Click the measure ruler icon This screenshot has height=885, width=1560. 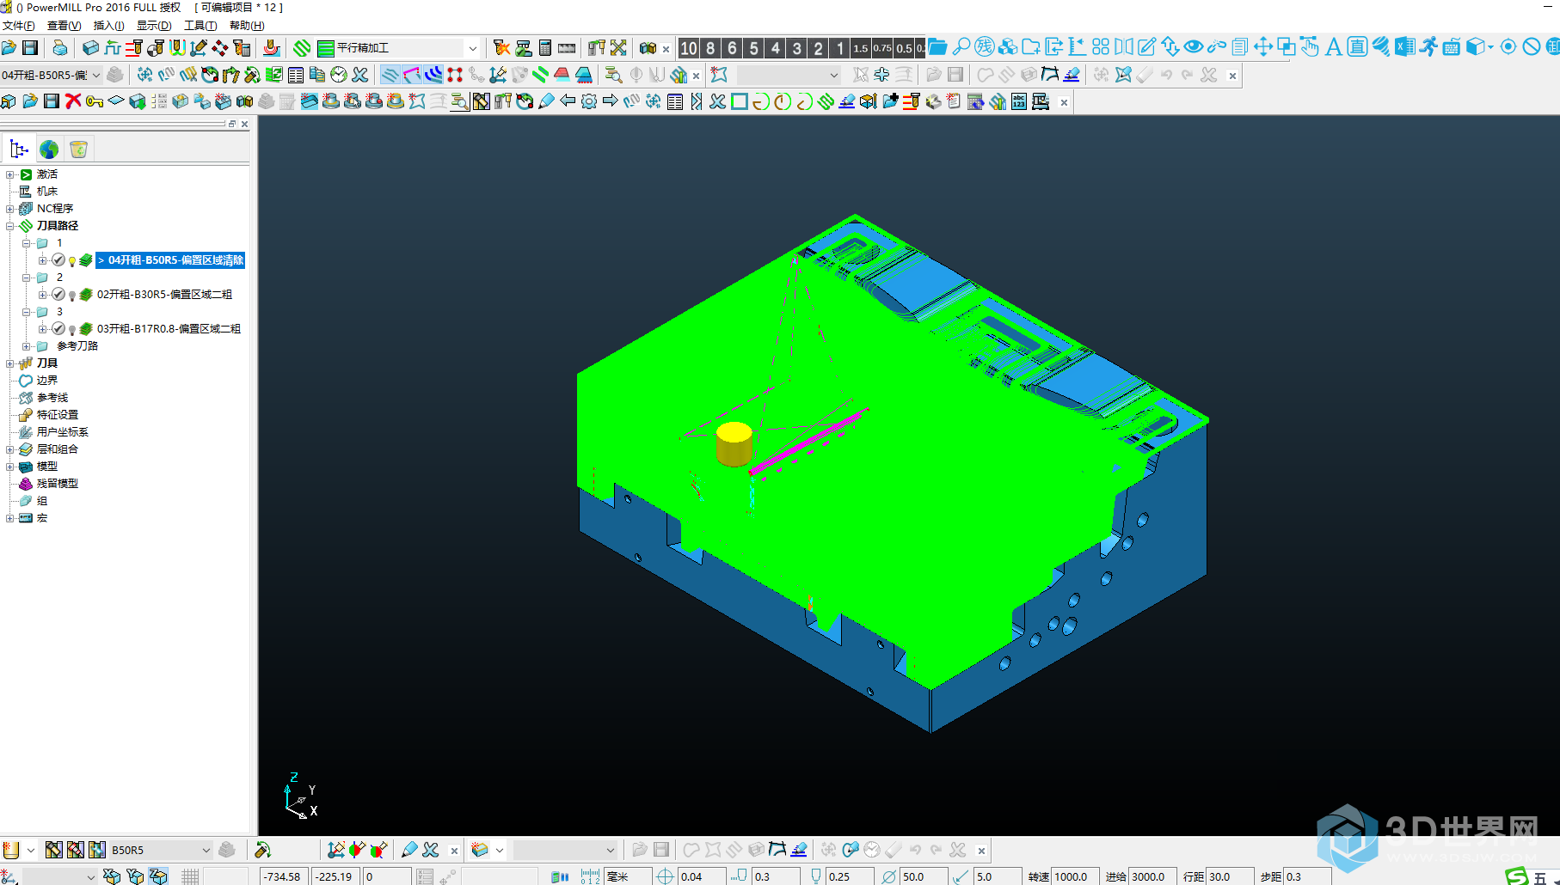[567, 48]
